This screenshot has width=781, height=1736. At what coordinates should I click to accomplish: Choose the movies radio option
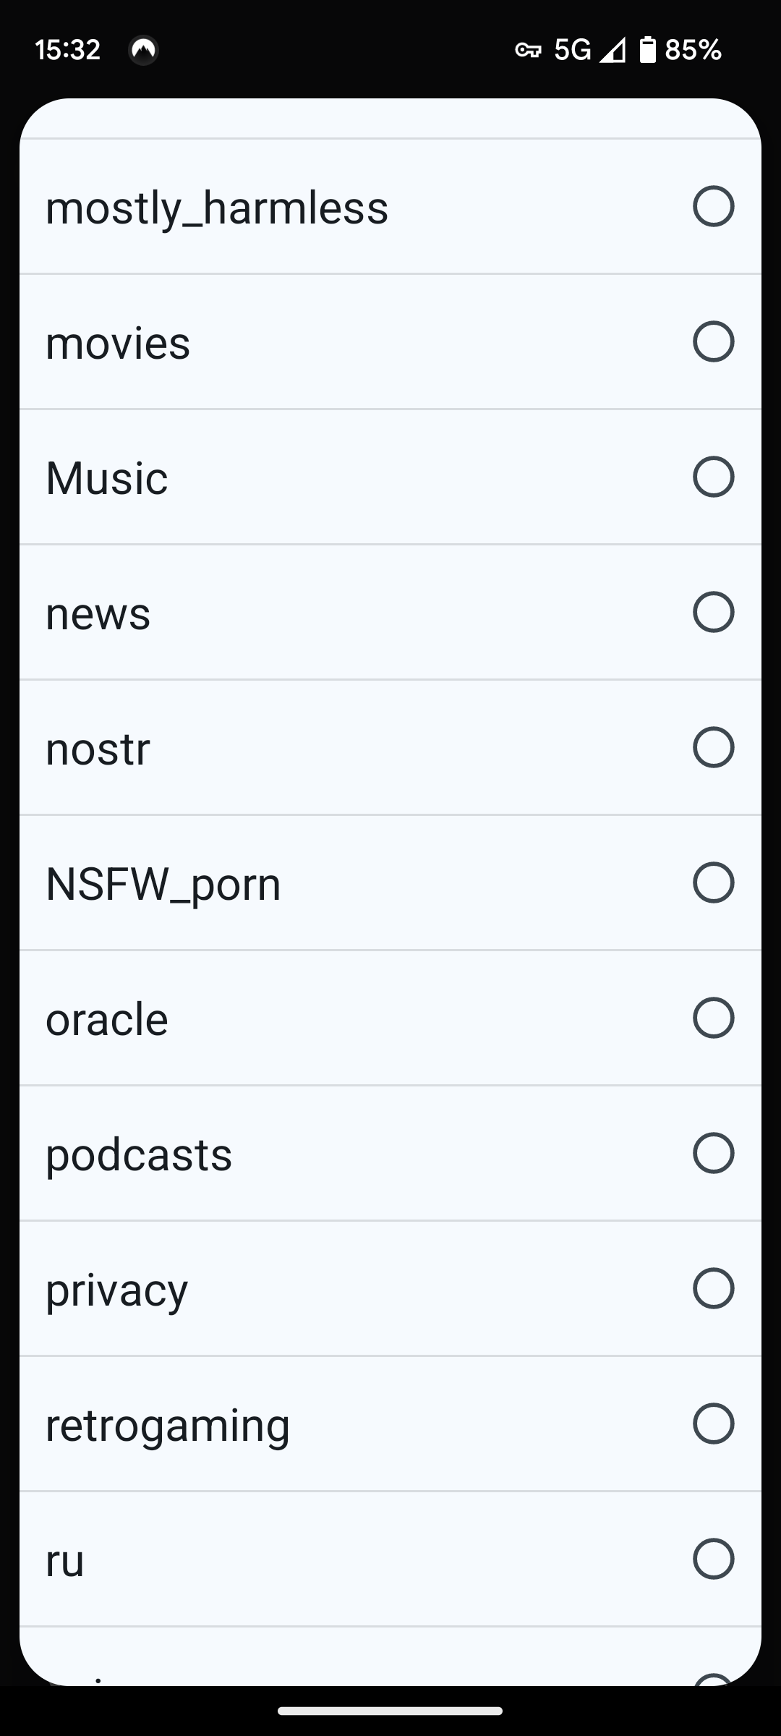point(713,341)
